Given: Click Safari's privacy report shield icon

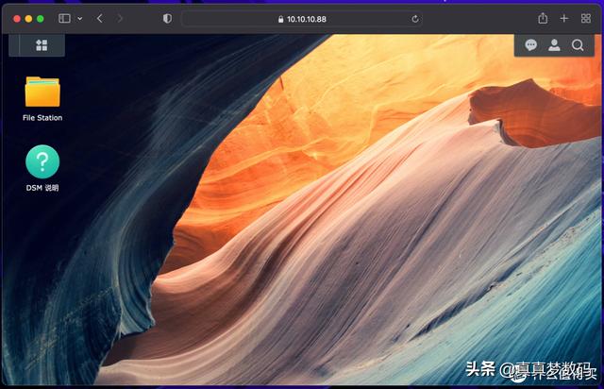Looking at the screenshot, I should [x=168, y=18].
